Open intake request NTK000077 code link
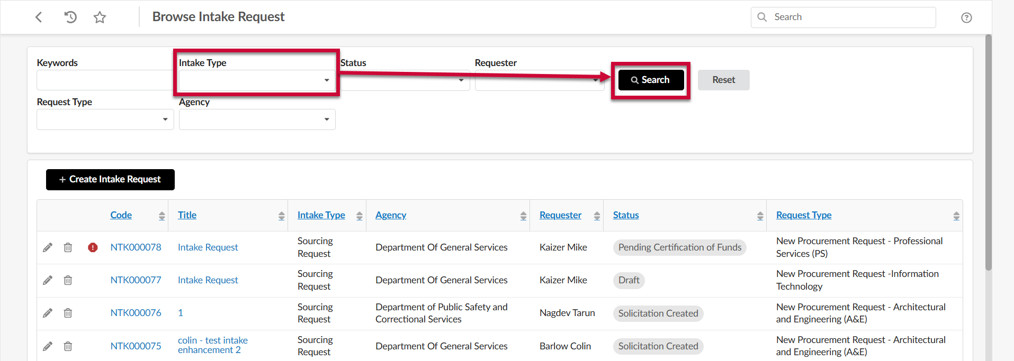The image size is (1014, 361). [x=136, y=280]
